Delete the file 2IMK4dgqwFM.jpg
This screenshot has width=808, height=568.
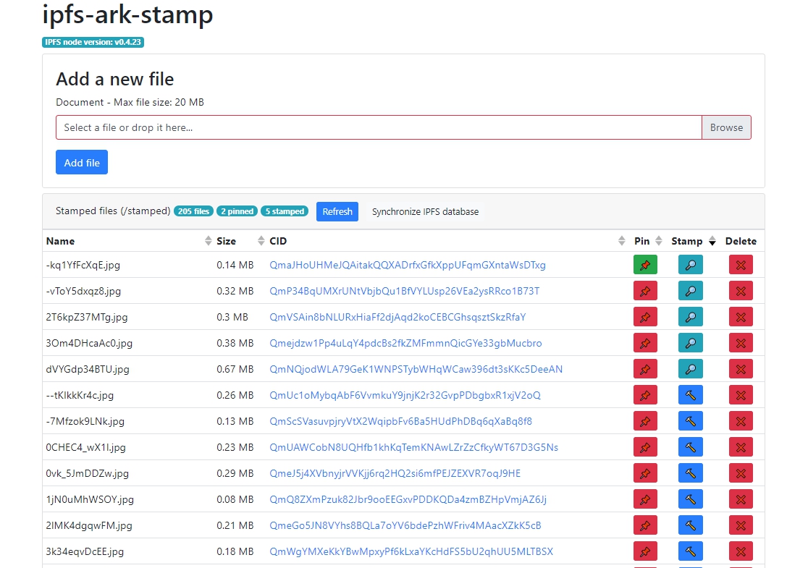741,525
